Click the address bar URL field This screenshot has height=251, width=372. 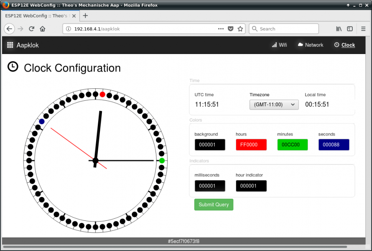pos(142,29)
